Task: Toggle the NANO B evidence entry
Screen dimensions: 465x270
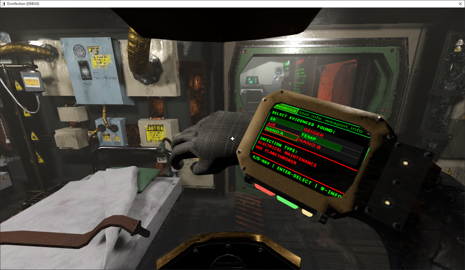Action: point(310,143)
